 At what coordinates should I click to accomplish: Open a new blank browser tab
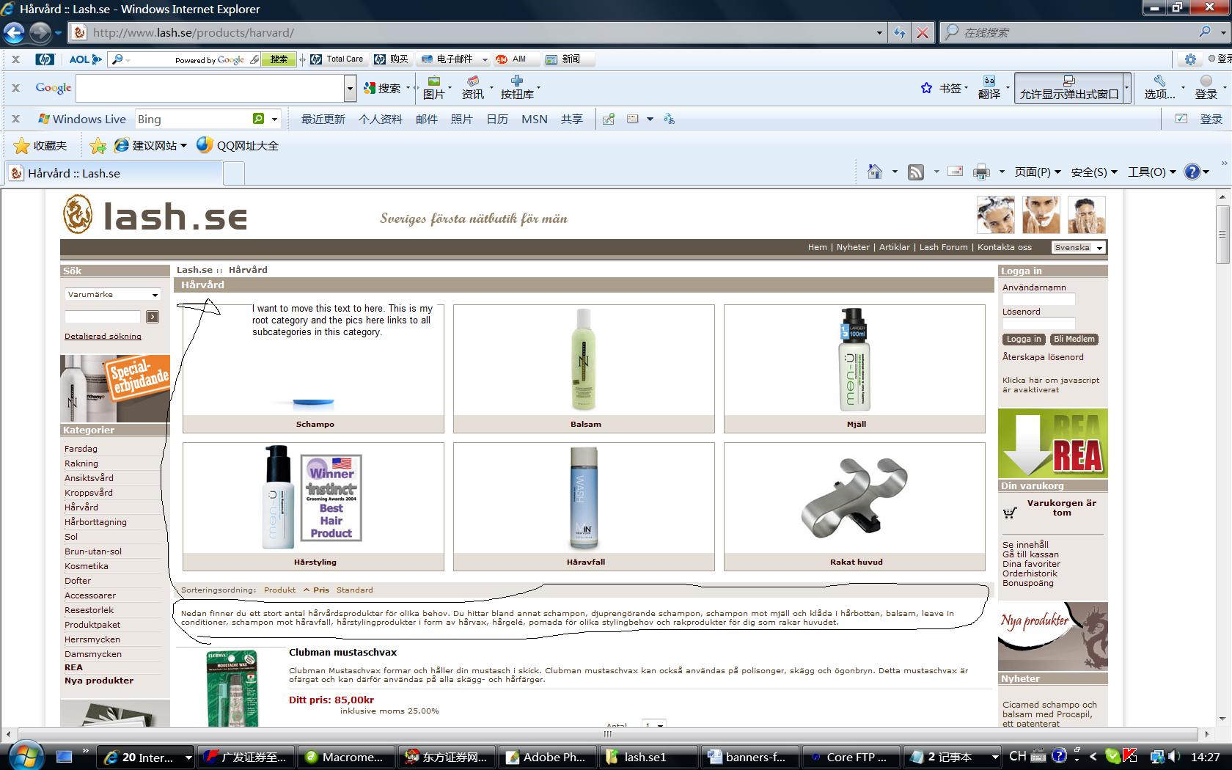233,174
